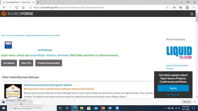Click the SourceForge logo
This screenshot has width=198, height=111.
pos(17,14)
